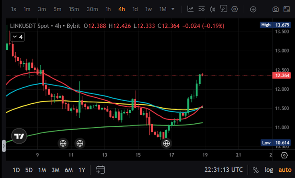Click the High 13.679 price label
The height and width of the screenshot is (178, 295).
pyautogui.click(x=275, y=25)
